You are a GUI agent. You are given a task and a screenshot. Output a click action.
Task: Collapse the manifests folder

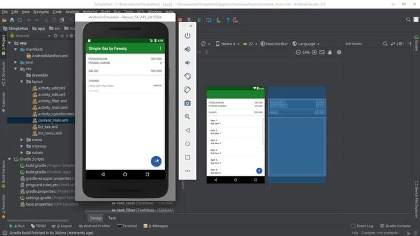tap(16, 49)
